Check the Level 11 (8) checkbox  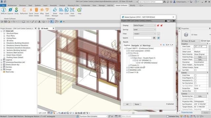[129, 72]
